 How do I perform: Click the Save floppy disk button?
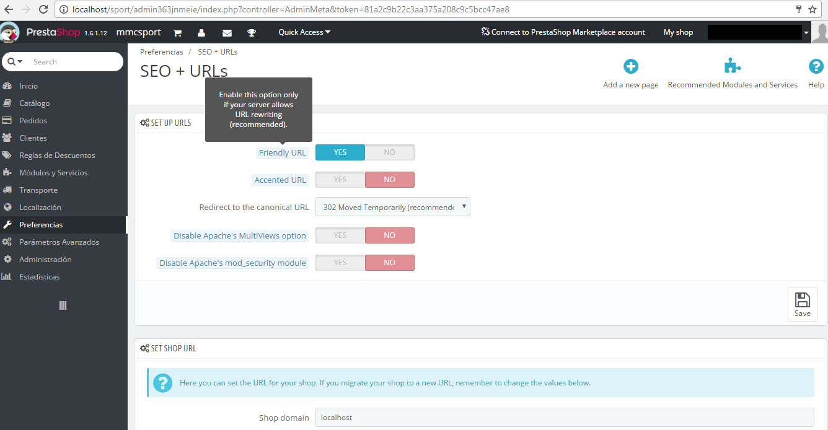(x=803, y=304)
